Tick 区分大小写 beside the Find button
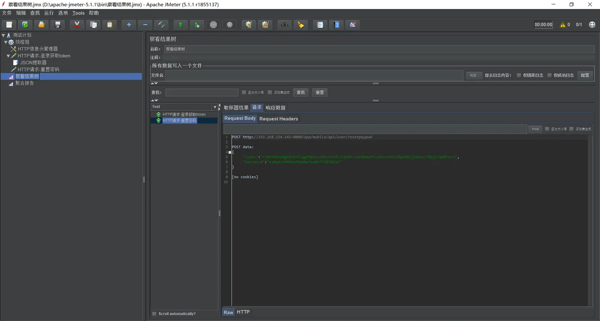 [547, 129]
